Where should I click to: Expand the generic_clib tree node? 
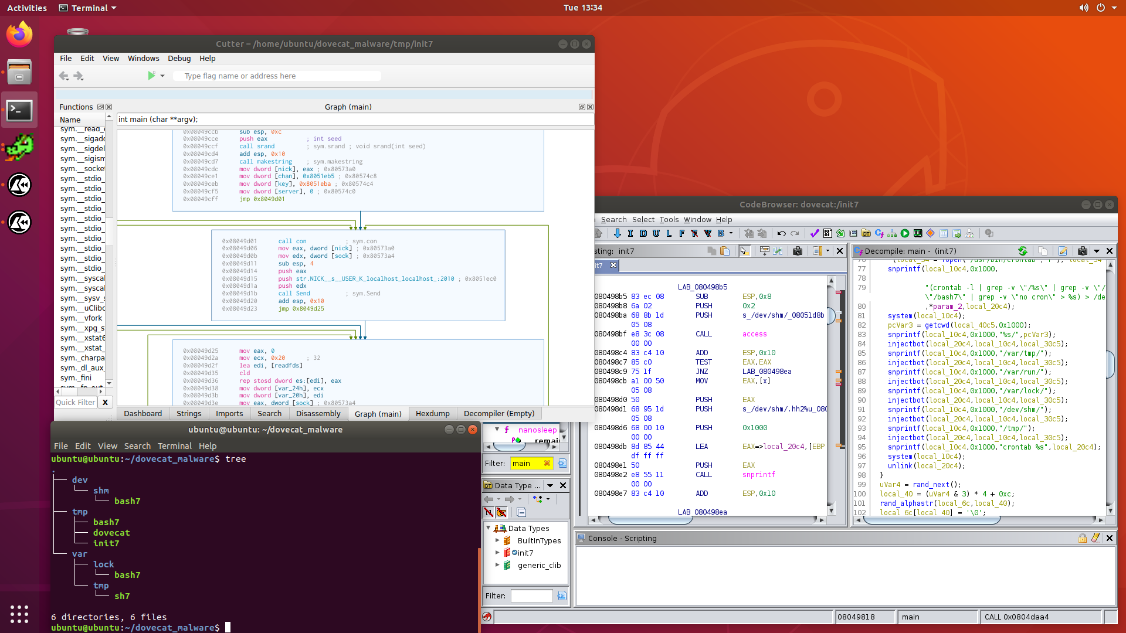point(497,565)
